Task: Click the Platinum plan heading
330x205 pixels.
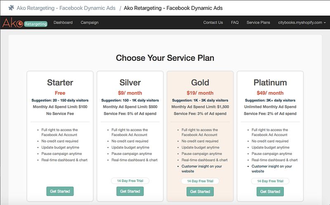Action: (270, 83)
